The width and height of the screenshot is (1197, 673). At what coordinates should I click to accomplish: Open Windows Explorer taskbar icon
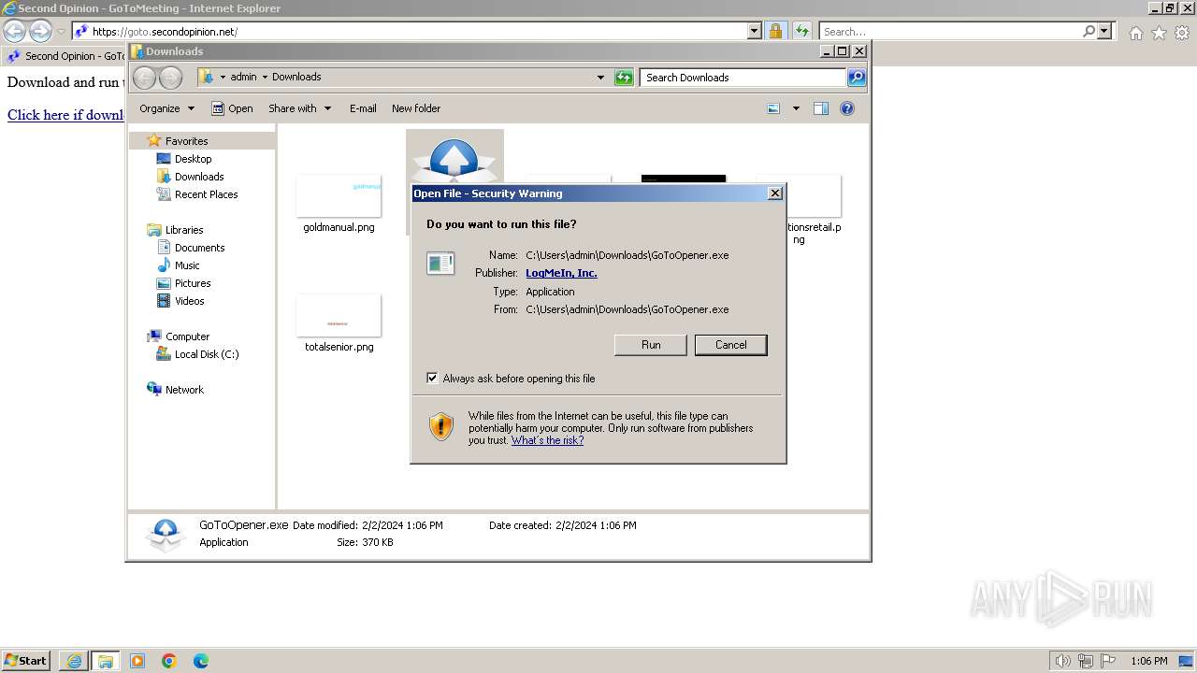pos(106,661)
